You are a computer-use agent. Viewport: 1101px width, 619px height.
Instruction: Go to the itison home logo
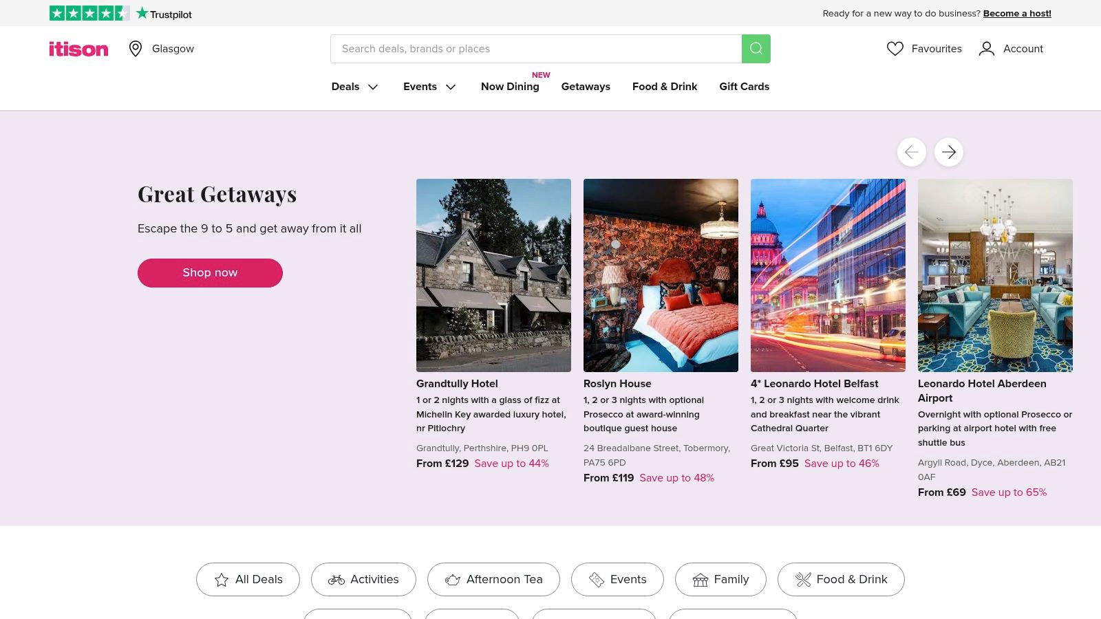(x=78, y=49)
